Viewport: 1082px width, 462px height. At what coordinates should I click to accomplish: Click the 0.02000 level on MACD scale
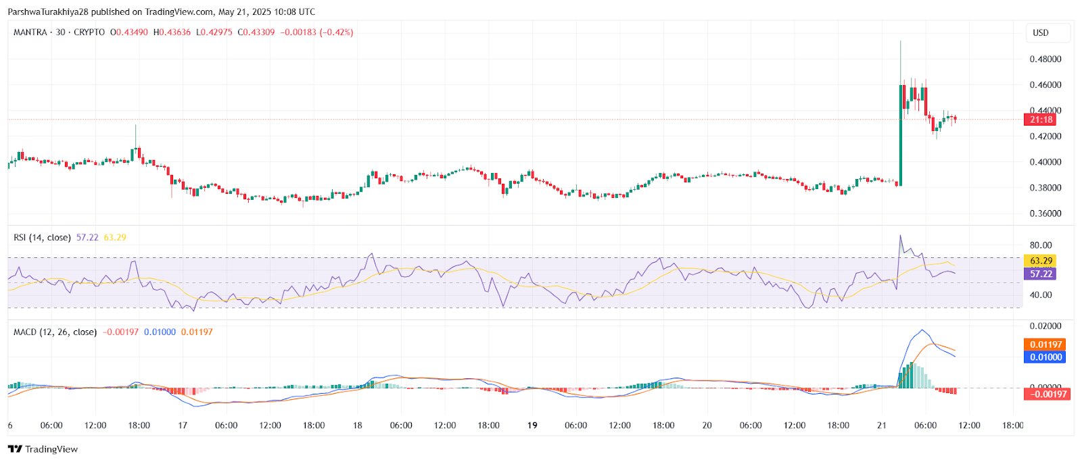(x=1045, y=326)
